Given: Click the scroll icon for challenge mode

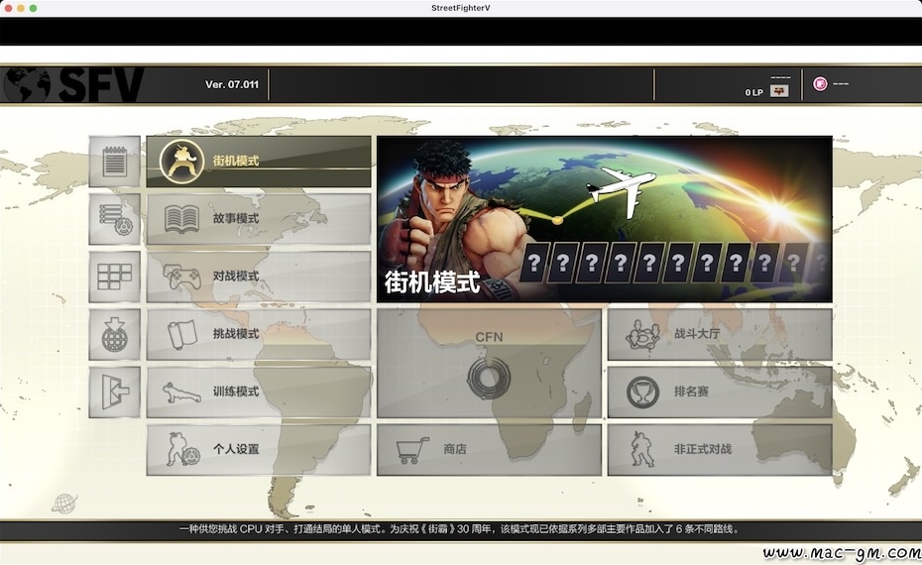Looking at the screenshot, I should 182,334.
